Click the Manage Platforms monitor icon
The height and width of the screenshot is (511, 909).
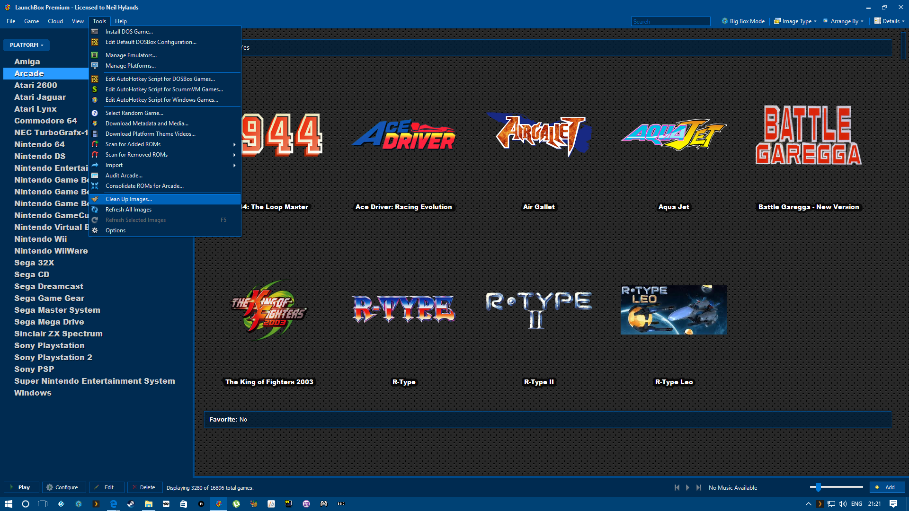95,66
